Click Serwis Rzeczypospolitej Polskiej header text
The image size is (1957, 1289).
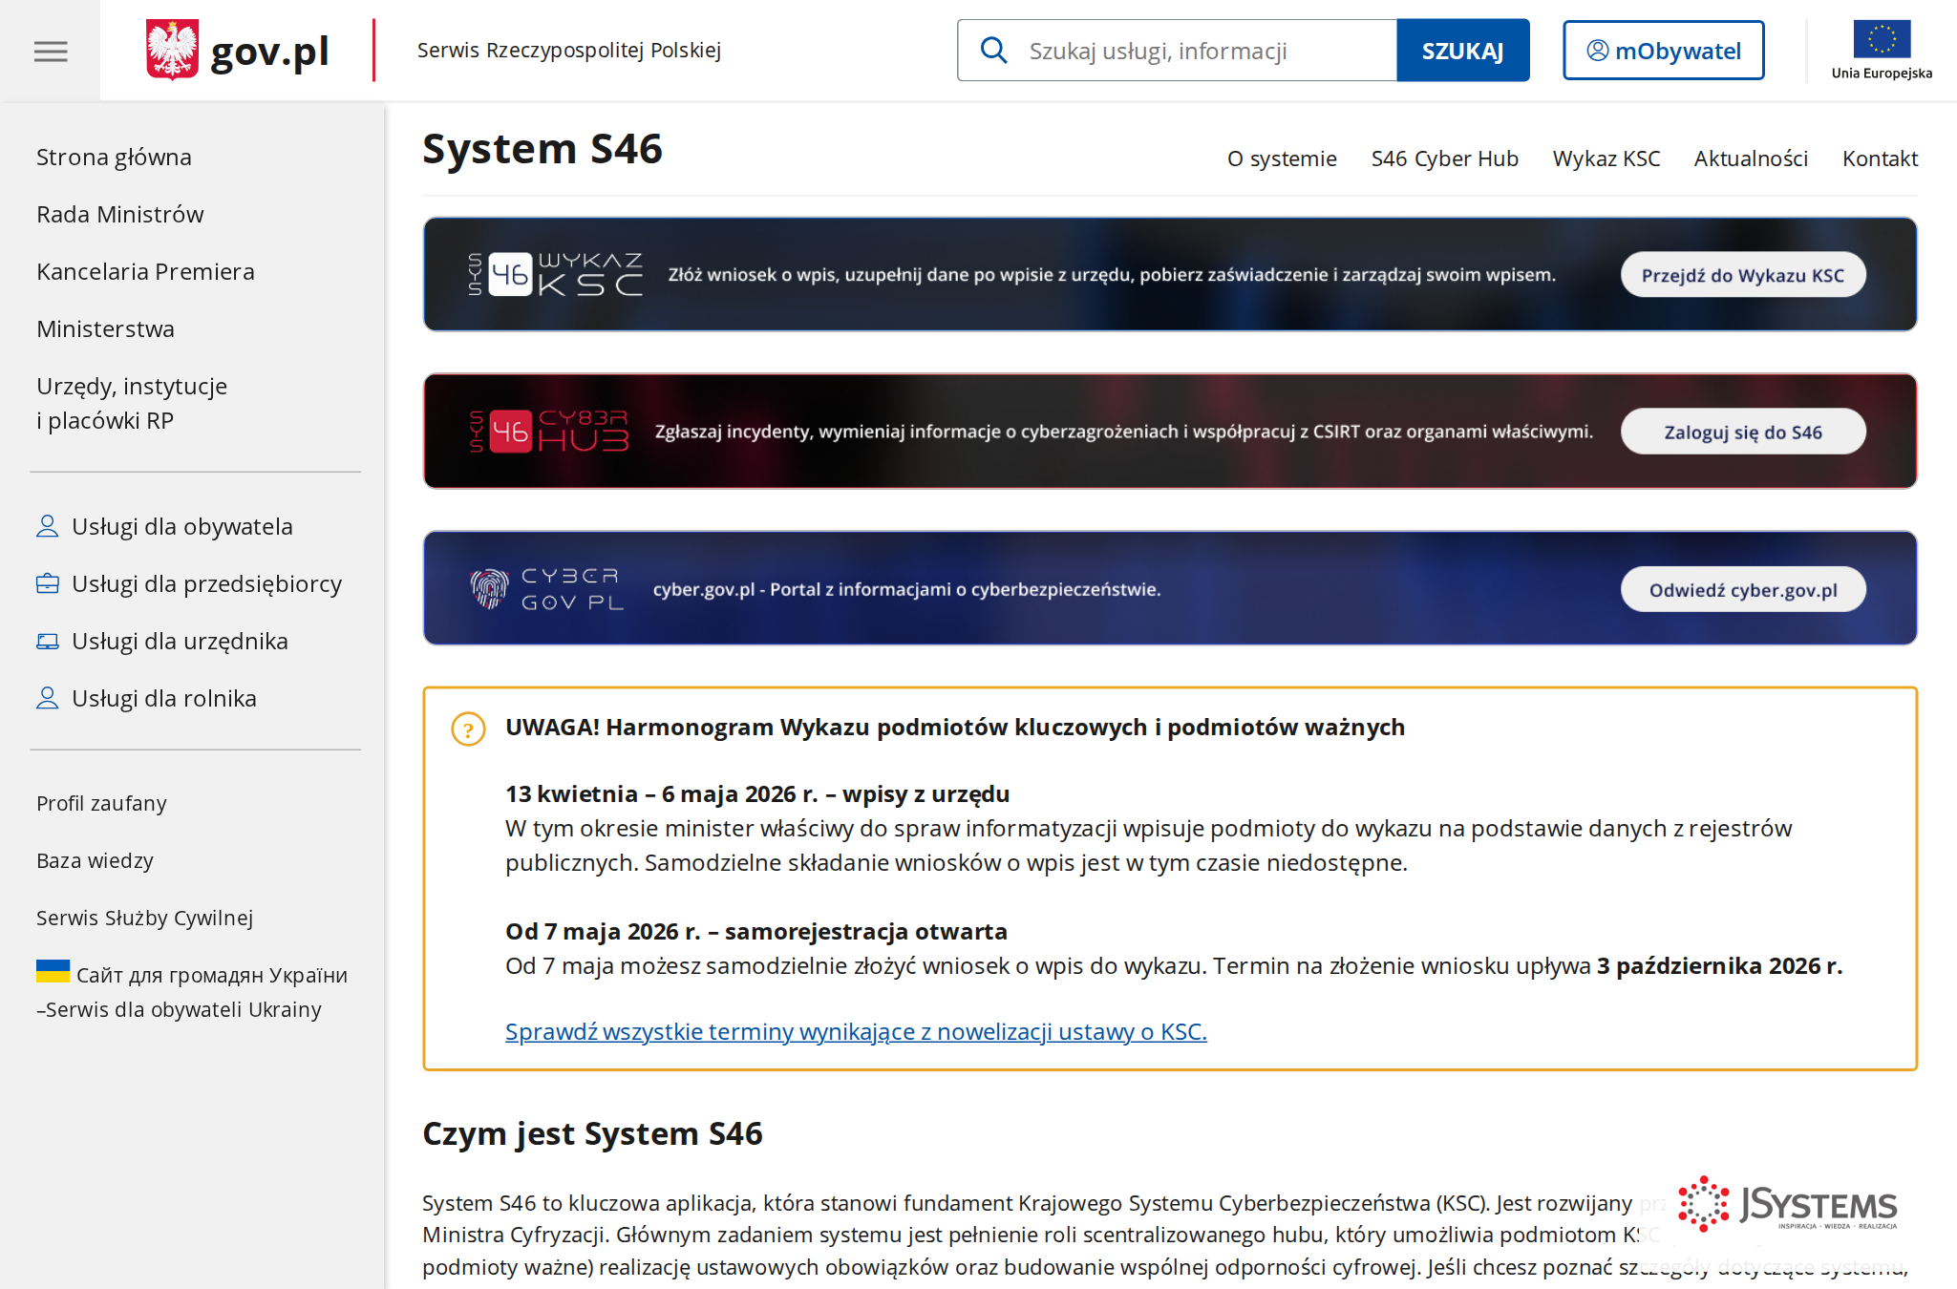569,50
